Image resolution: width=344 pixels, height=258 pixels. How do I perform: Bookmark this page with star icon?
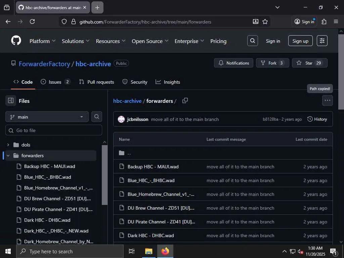(x=265, y=21)
